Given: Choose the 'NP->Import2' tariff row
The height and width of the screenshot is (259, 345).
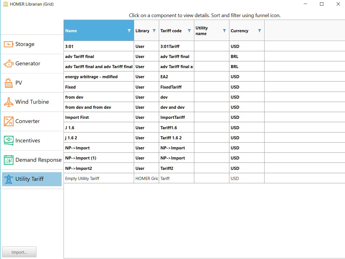Looking at the screenshot, I should pos(78,168).
